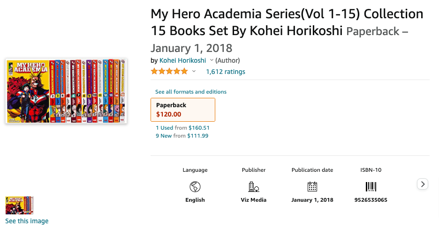This screenshot has height=227, width=439.
Task: Select the Paperback $120.00 format option
Action: 183,110
